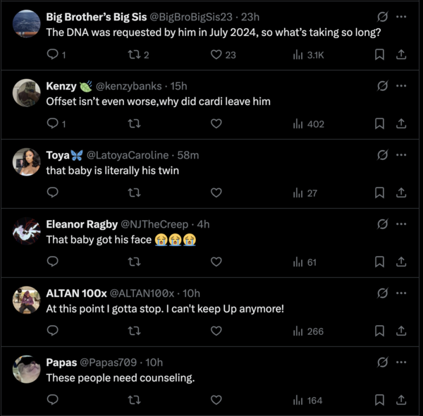Reply to Big Brother's Big Sis tweet
423x416 pixels.
(52, 54)
